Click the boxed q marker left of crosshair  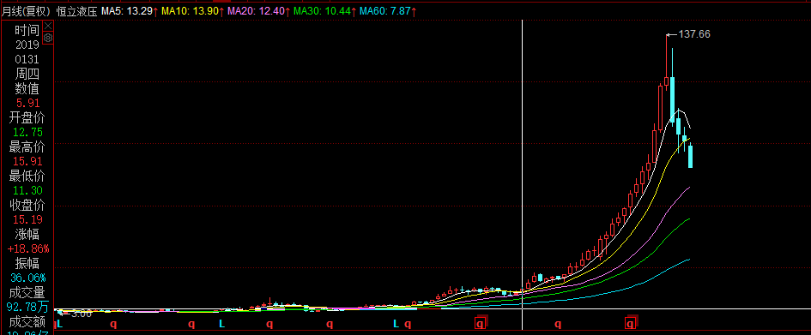click(x=481, y=324)
